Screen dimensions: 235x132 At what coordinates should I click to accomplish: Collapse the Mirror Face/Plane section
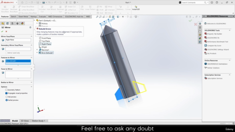pyautogui.click(x=31, y=36)
